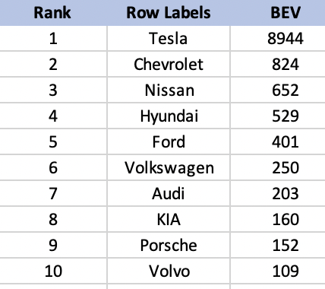This screenshot has width=325, height=289.
Task: Click the Porsche cell
Action: [x=169, y=245]
